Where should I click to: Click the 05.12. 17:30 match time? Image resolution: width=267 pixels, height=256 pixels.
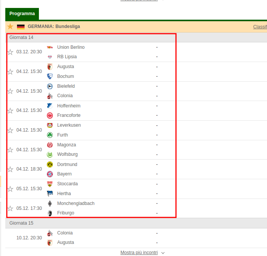click(29, 208)
